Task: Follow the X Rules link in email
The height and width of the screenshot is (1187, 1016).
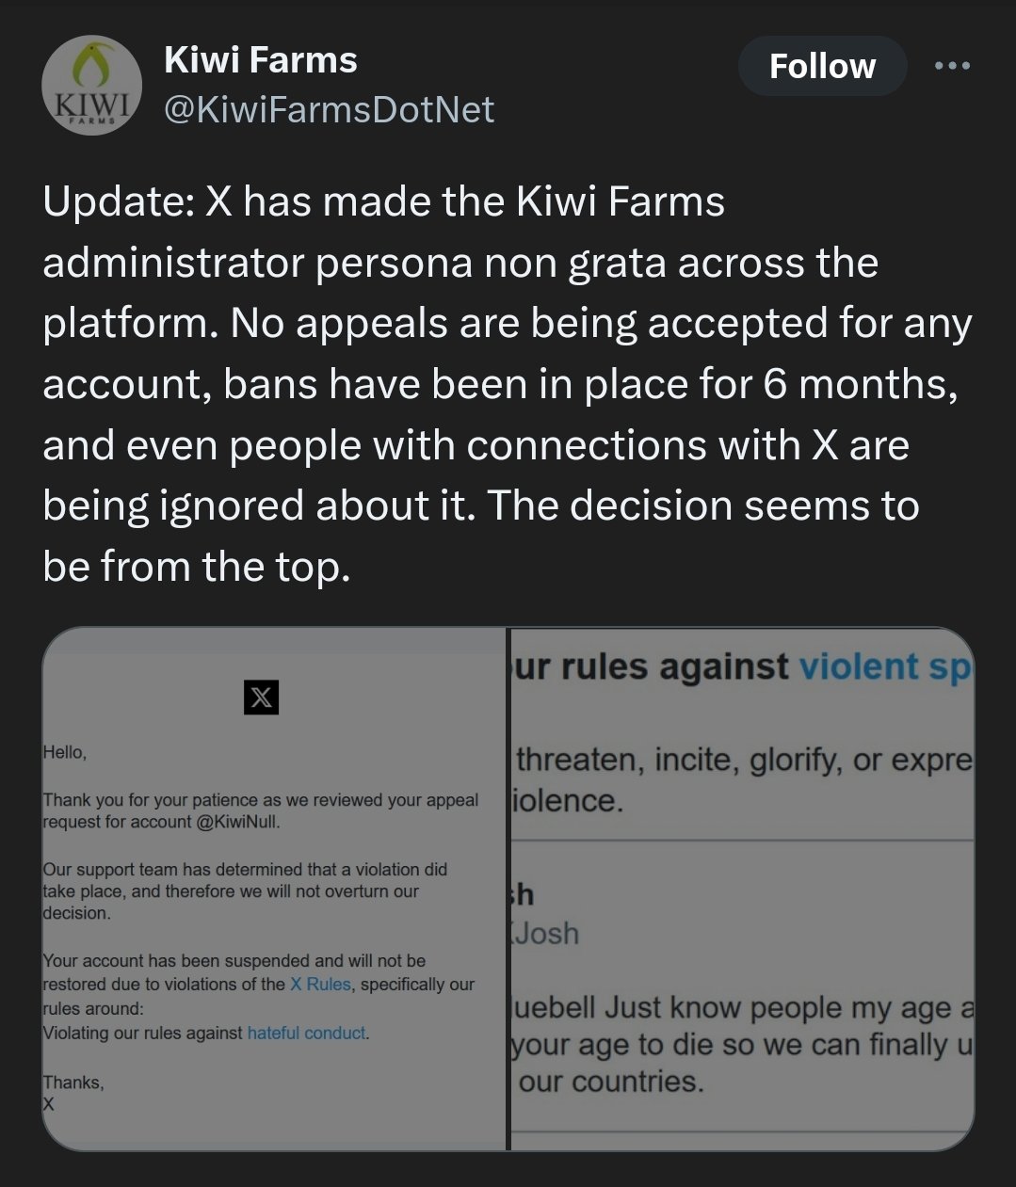Action: click(320, 984)
